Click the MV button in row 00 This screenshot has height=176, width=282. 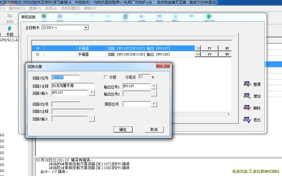225,48
